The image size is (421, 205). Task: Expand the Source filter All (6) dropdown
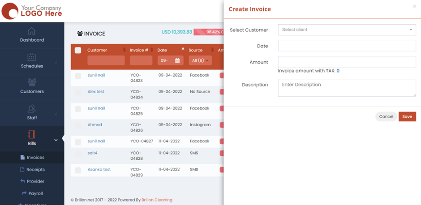tap(200, 60)
